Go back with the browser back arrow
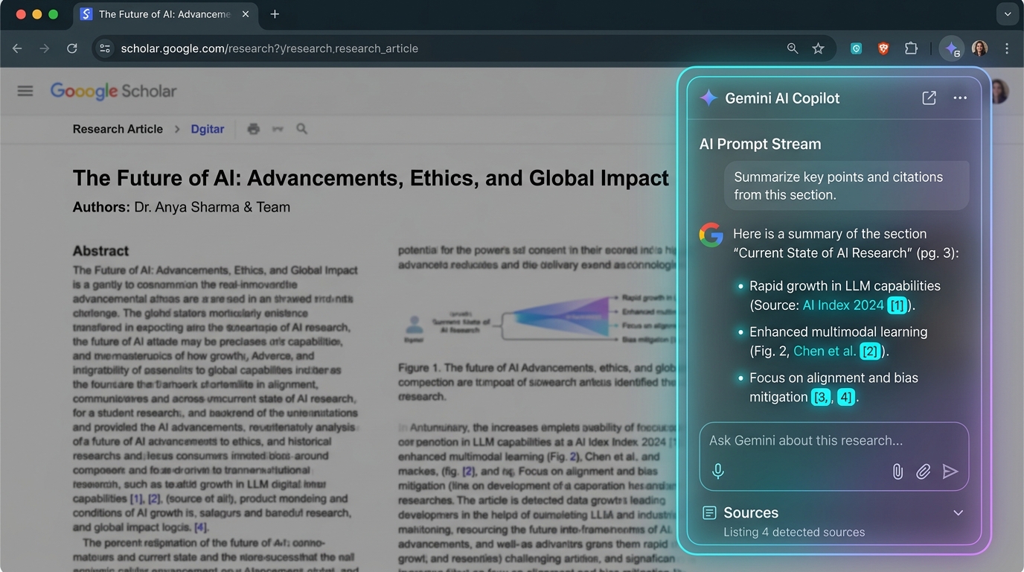Image resolution: width=1024 pixels, height=572 pixels. (17, 48)
